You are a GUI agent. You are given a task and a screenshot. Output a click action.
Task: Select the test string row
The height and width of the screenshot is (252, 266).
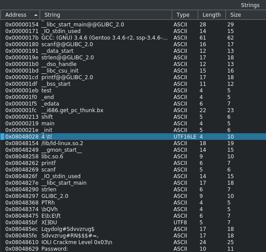point(133,91)
